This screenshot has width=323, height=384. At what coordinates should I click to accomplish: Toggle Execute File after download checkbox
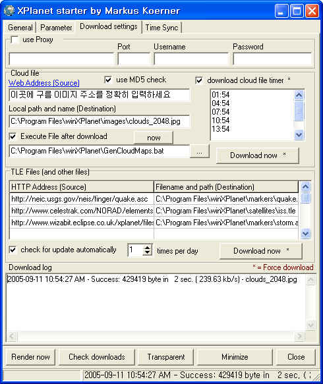click(x=13, y=136)
